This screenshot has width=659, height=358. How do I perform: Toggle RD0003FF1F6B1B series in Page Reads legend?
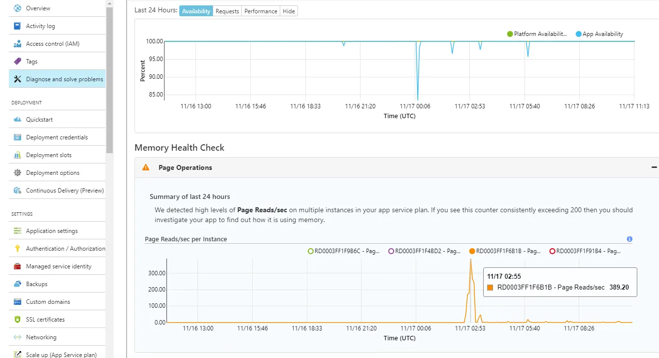pyautogui.click(x=505, y=251)
